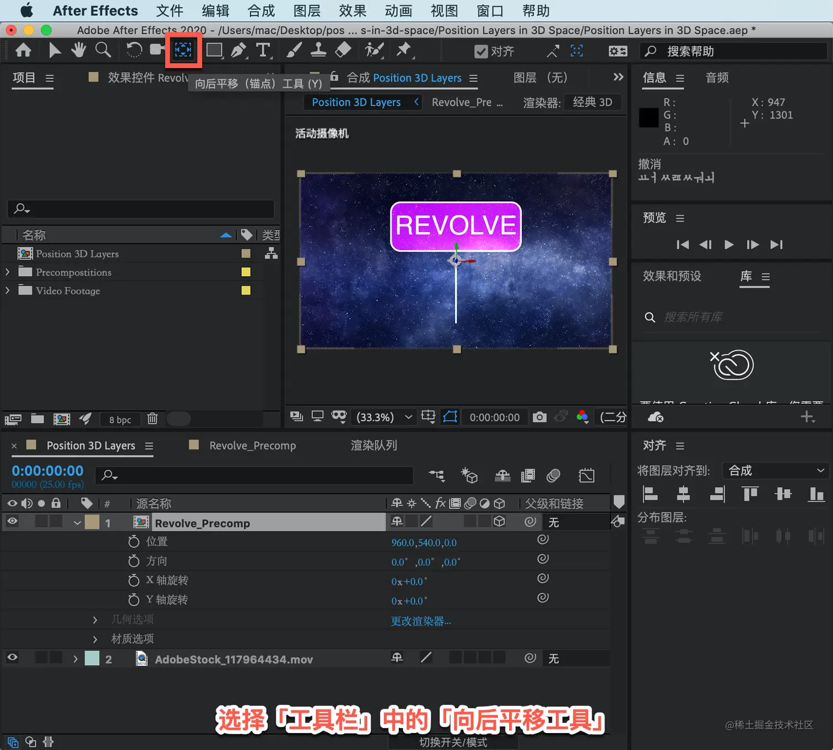Select the Brush tool
The width and height of the screenshot is (833, 750).
(294, 51)
